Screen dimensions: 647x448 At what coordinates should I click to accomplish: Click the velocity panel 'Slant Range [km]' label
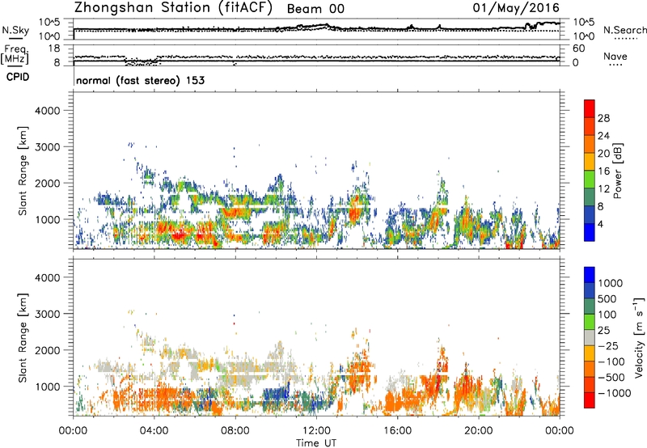23,338
